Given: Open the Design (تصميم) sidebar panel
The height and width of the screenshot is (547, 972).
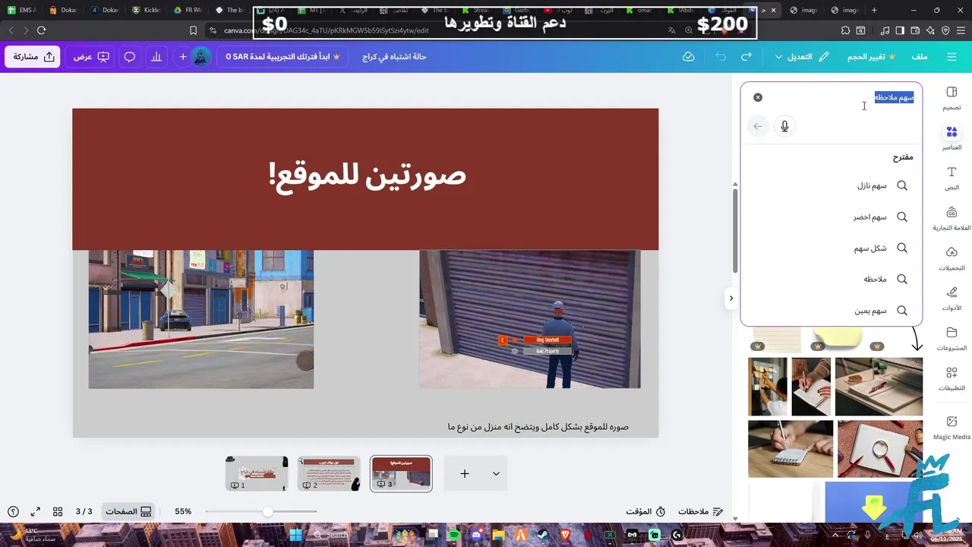Looking at the screenshot, I should tap(951, 99).
